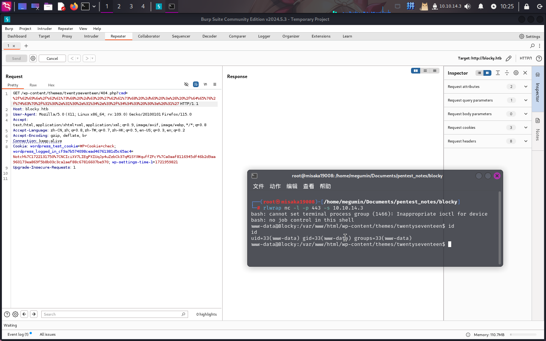Go back to the previous request

click(72, 58)
